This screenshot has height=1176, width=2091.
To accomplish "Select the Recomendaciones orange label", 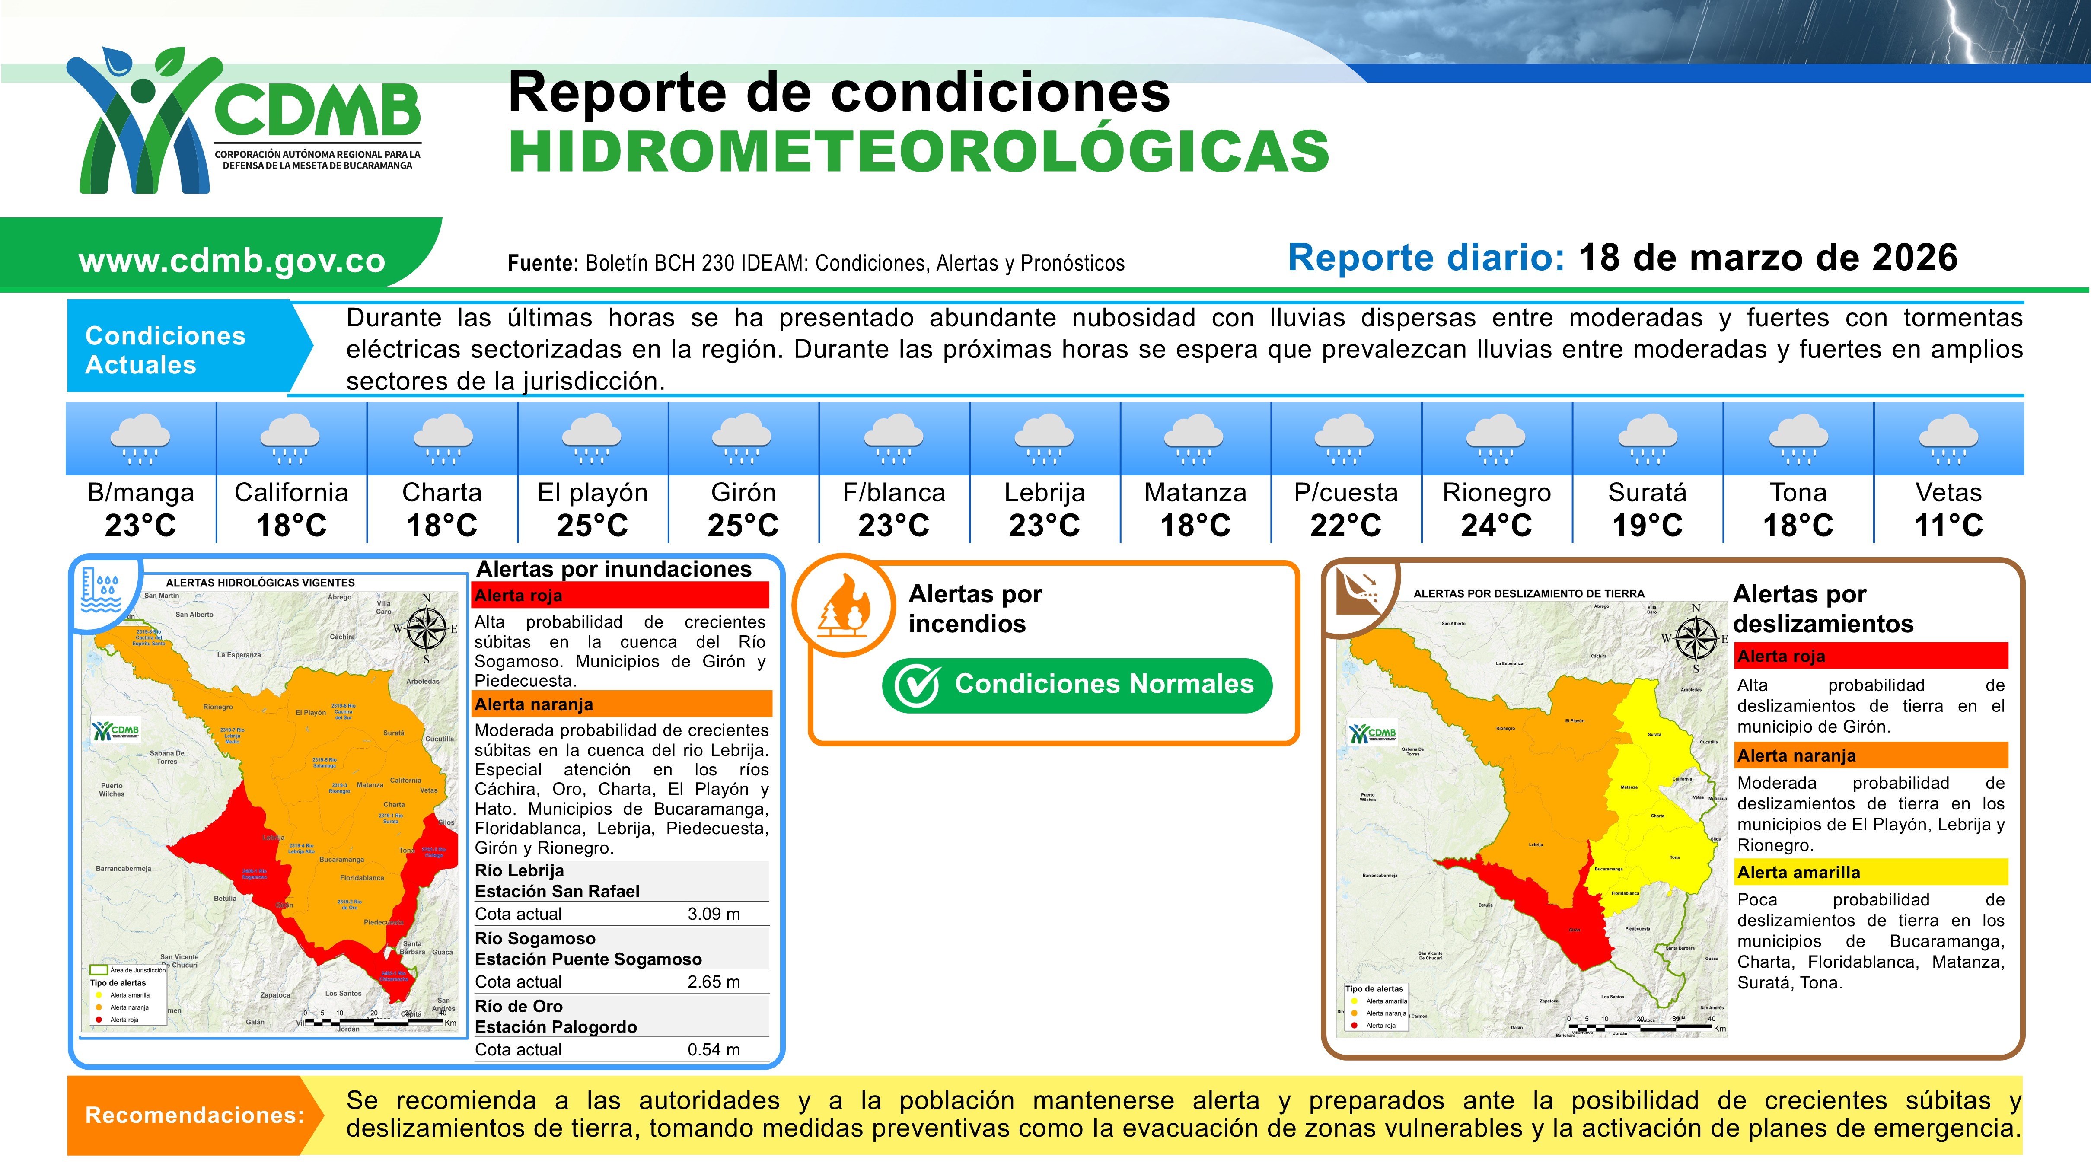I will pos(194,1115).
